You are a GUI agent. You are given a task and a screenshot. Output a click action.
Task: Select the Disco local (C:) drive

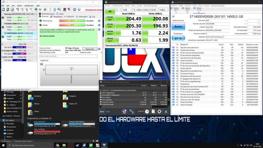click(44, 124)
